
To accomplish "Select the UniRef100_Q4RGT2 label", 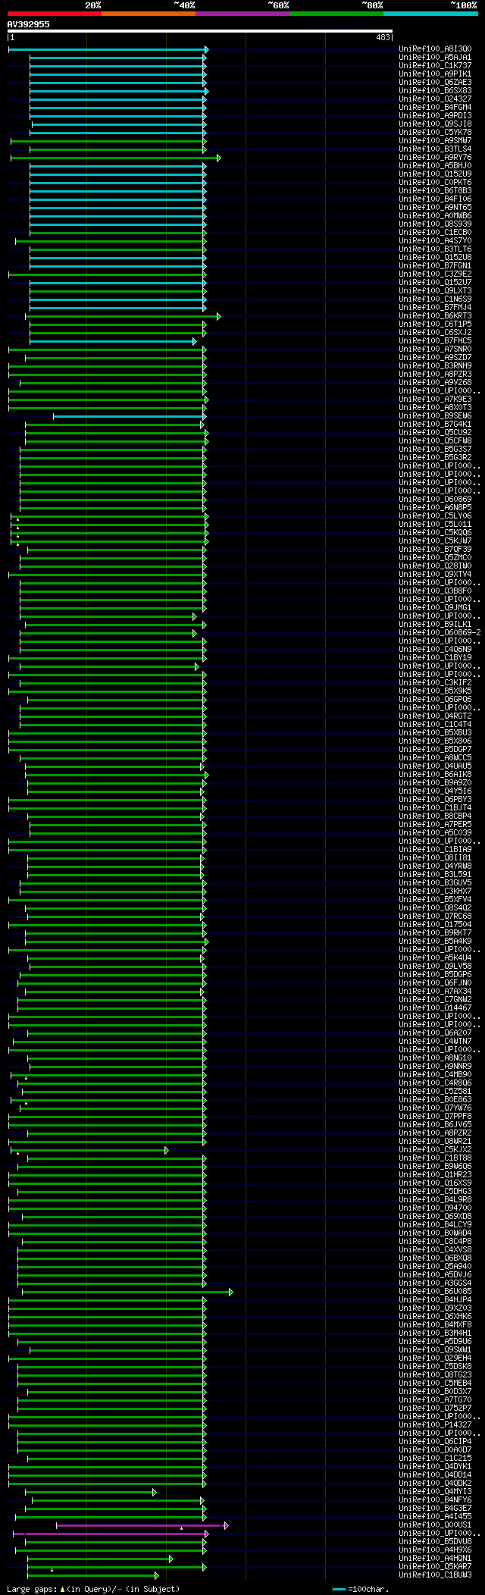I will point(435,716).
